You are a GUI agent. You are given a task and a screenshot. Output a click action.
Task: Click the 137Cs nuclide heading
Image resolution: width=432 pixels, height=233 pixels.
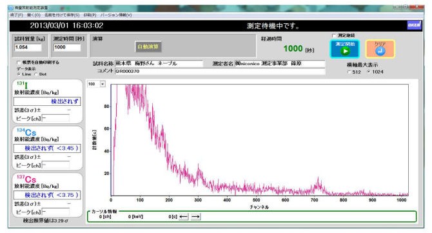tap(26, 179)
